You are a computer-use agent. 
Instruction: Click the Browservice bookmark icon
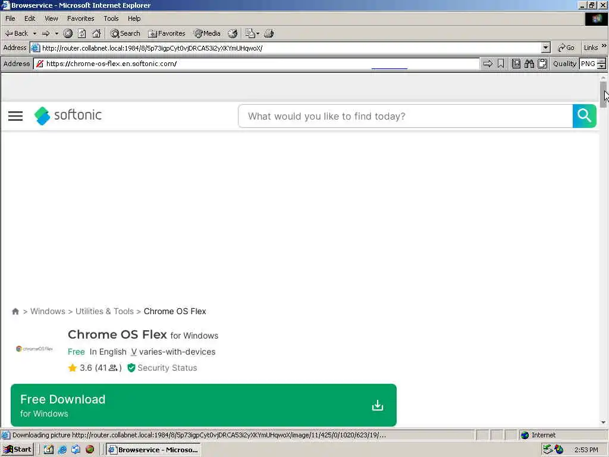(x=501, y=64)
